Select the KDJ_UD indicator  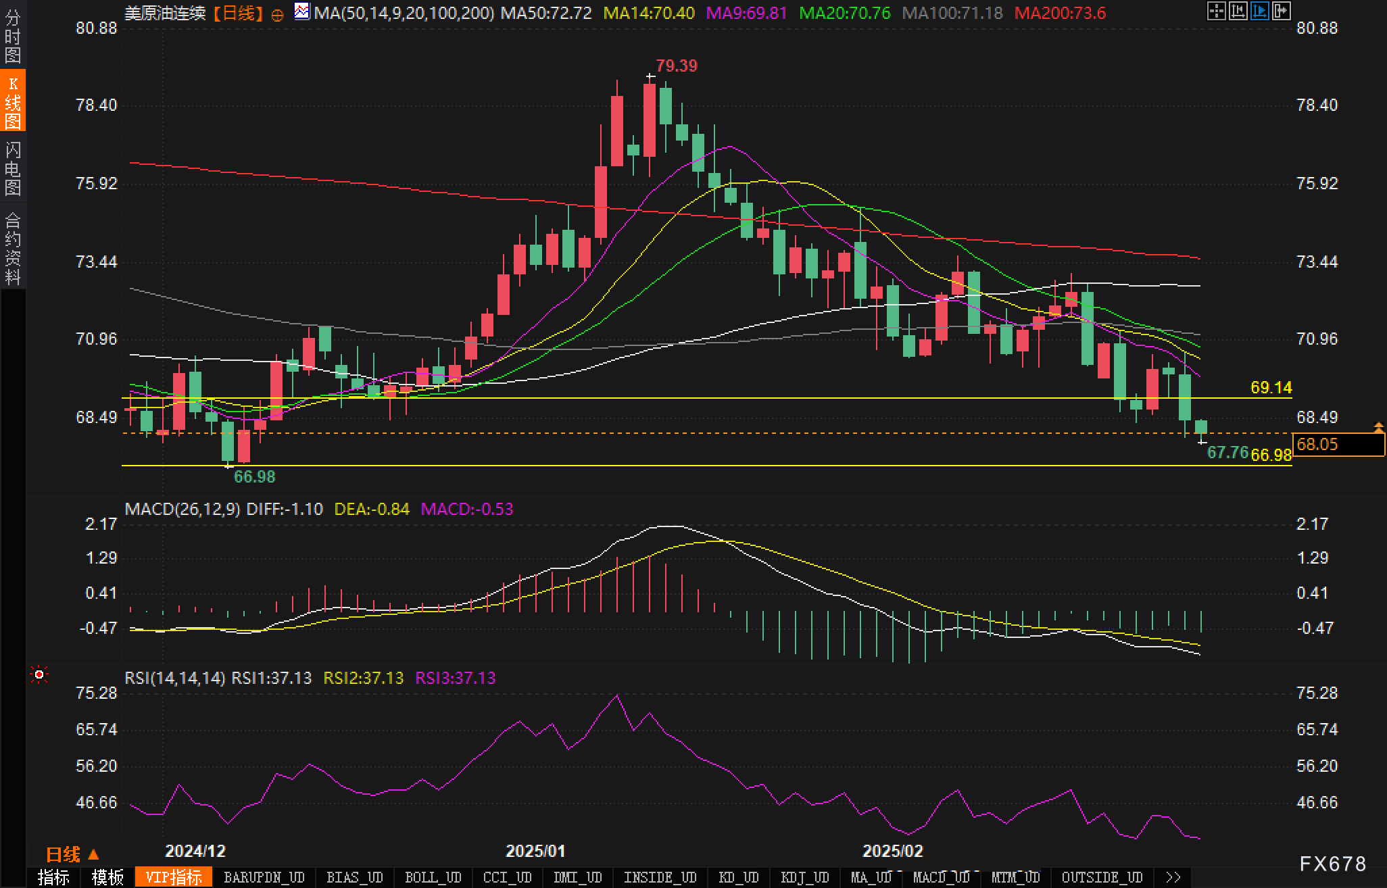coord(804,877)
